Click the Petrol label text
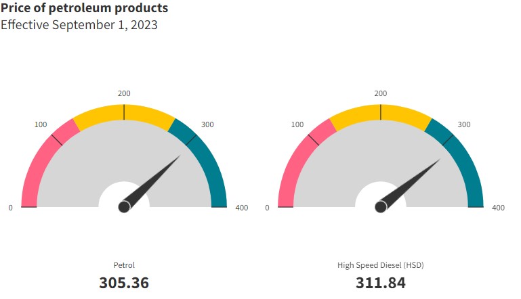Viewport: 521px width, 299px height. coord(124,265)
